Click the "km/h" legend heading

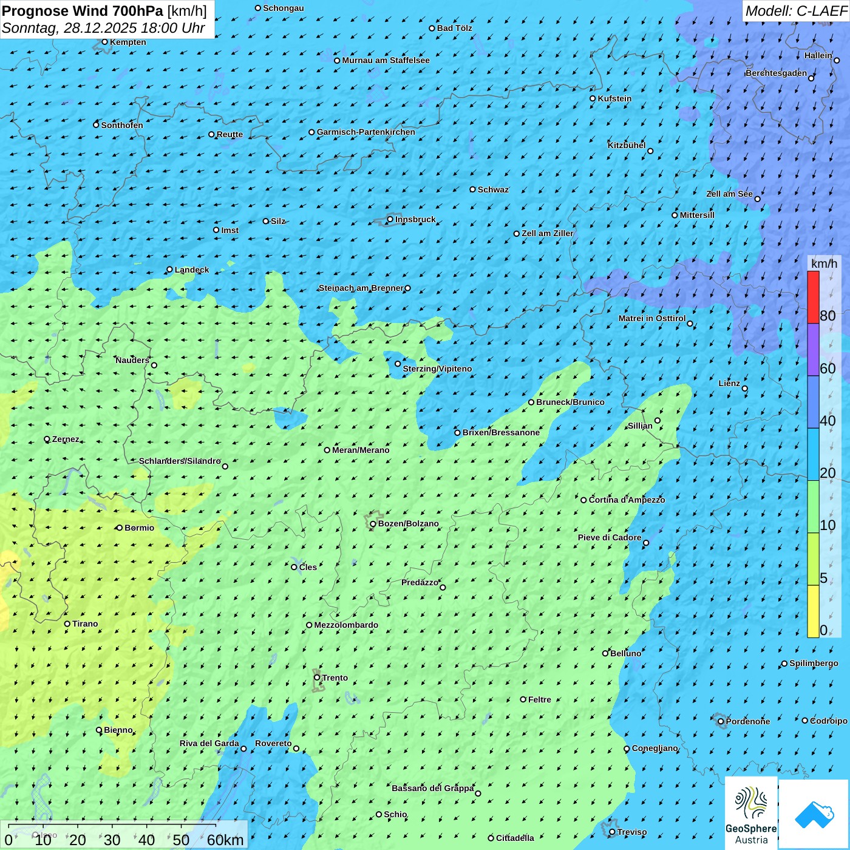pyautogui.click(x=824, y=263)
